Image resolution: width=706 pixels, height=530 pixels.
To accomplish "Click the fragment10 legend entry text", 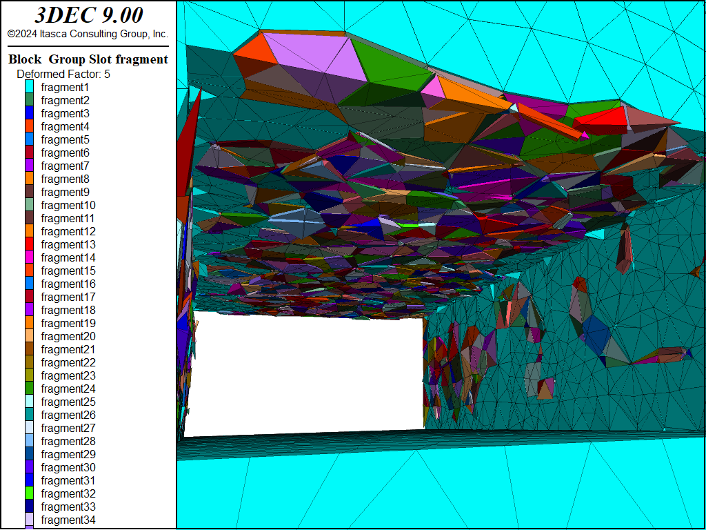I will coord(68,206).
